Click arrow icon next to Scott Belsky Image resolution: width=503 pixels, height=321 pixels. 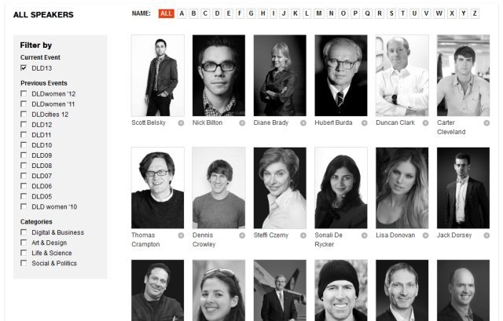(181, 123)
